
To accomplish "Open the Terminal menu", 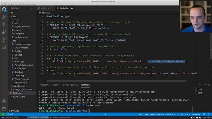I will [x=28, y=4].
